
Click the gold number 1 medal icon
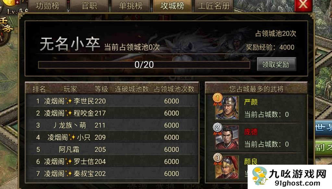[217, 99]
